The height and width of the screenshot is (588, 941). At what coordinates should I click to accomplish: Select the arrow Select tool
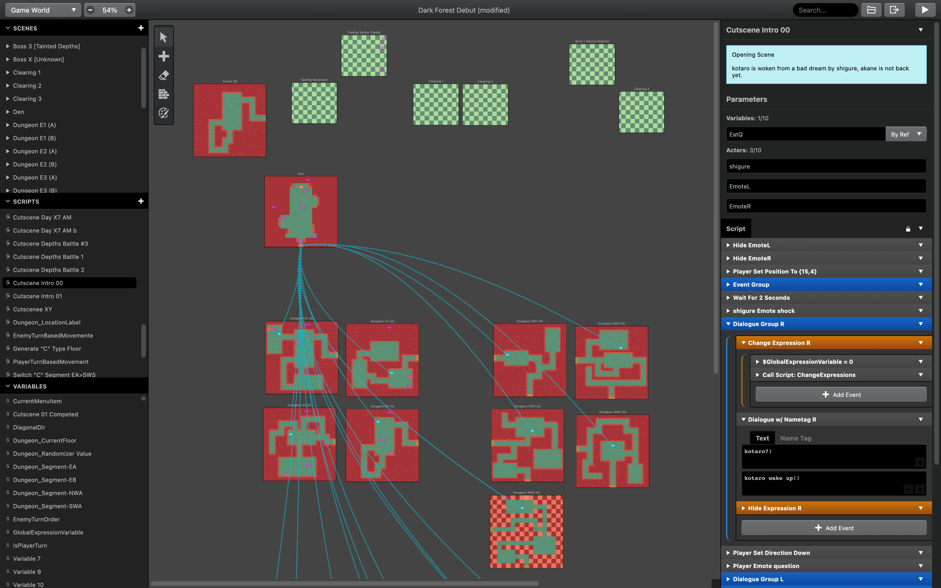[163, 37]
